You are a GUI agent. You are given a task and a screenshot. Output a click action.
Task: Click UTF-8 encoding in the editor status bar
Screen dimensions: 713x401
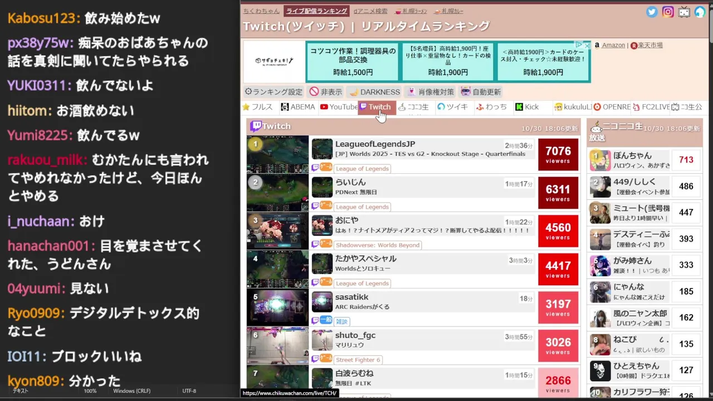(189, 391)
